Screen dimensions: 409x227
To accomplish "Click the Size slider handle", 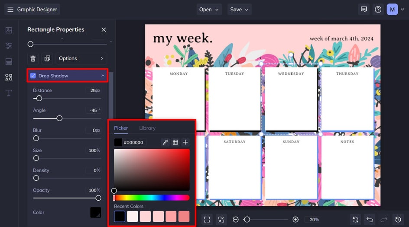I will click(36, 158).
